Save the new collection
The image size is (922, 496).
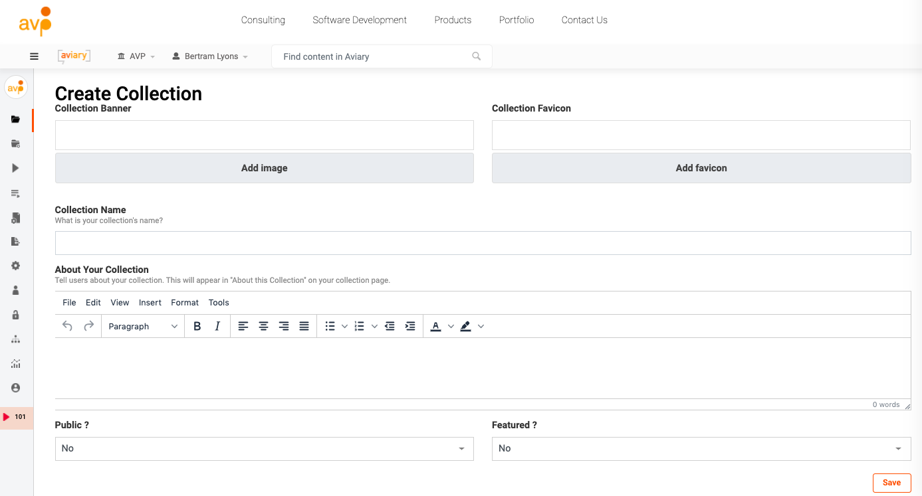click(x=891, y=483)
